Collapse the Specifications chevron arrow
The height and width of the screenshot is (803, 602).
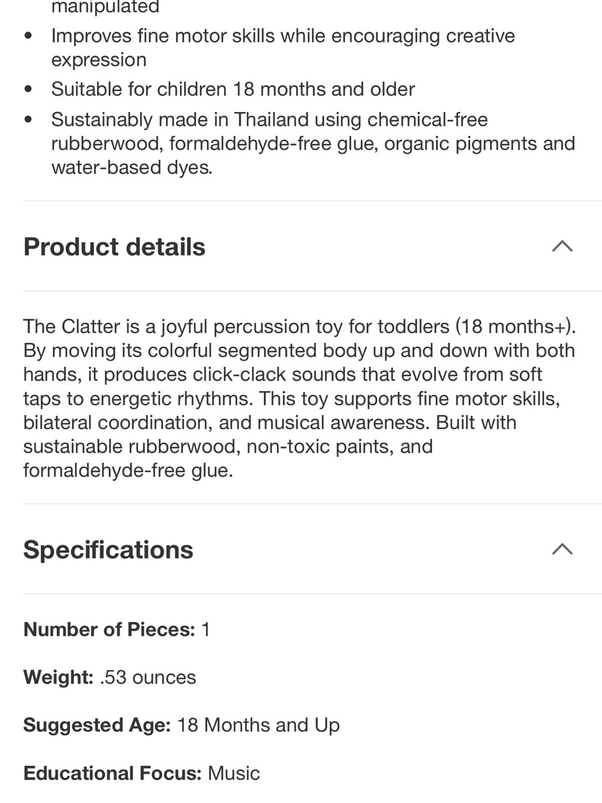[x=562, y=549]
